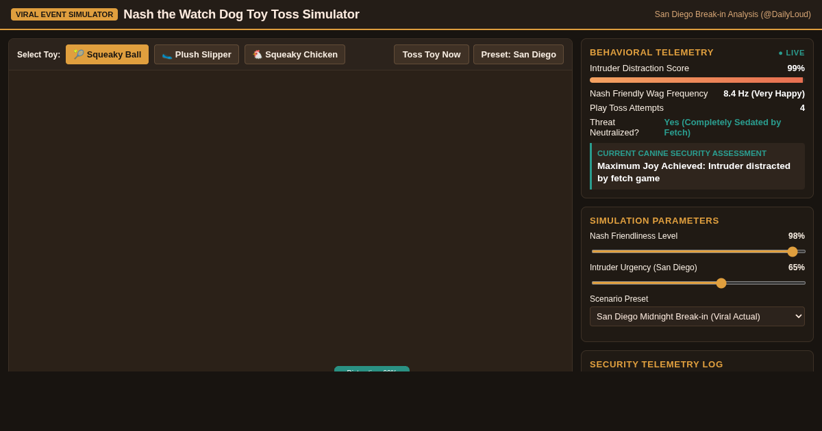The image size is (822, 431).
Task: Click the 65% intruder urgency value
Action: (x=796, y=267)
